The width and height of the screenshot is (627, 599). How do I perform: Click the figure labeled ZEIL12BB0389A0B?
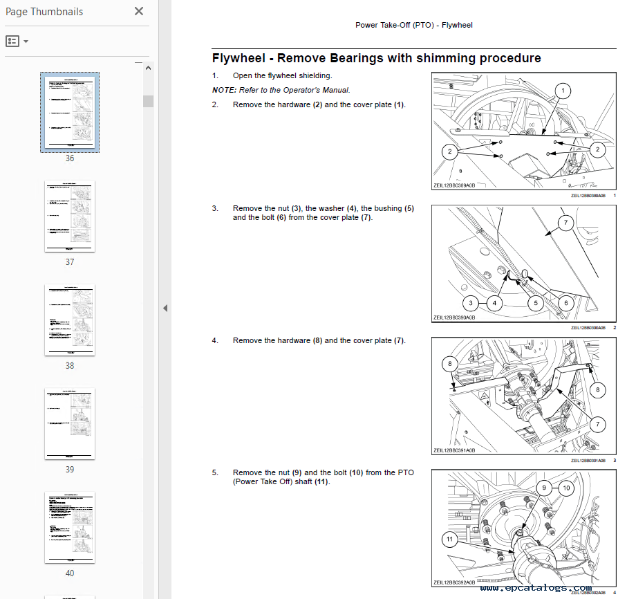pyautogui.click(x=524, y=131)
